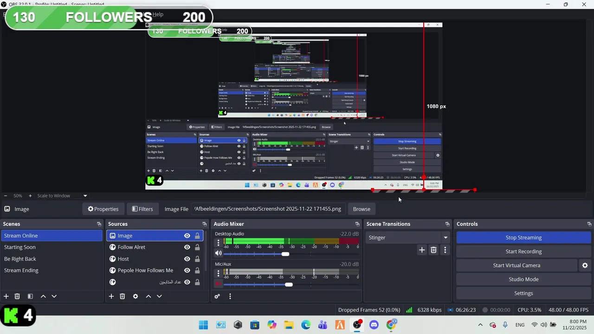Hide Pepole How Follows Me source
The height and width of the screenshot is (334, 594).
click(187, 270)
